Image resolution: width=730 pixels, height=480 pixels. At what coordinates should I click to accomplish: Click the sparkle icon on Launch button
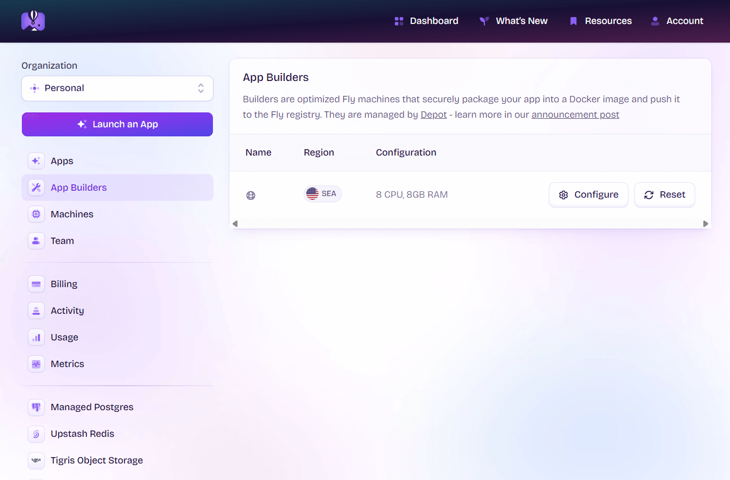(x=82, y=124)
